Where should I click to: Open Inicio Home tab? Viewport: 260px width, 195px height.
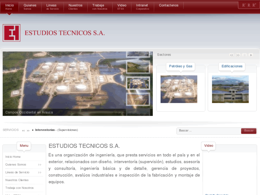tap(9, 7)
